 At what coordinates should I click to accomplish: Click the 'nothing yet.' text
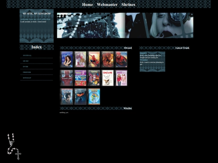[64, 113]
